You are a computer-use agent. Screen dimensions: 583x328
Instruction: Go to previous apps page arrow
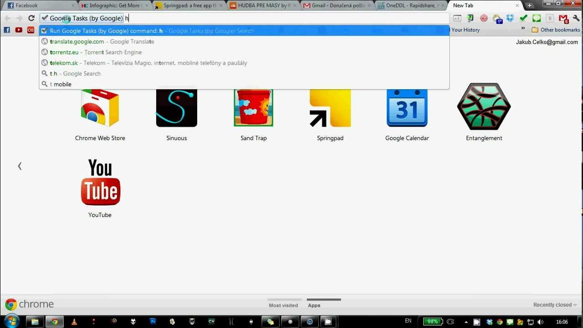[20, 166]
